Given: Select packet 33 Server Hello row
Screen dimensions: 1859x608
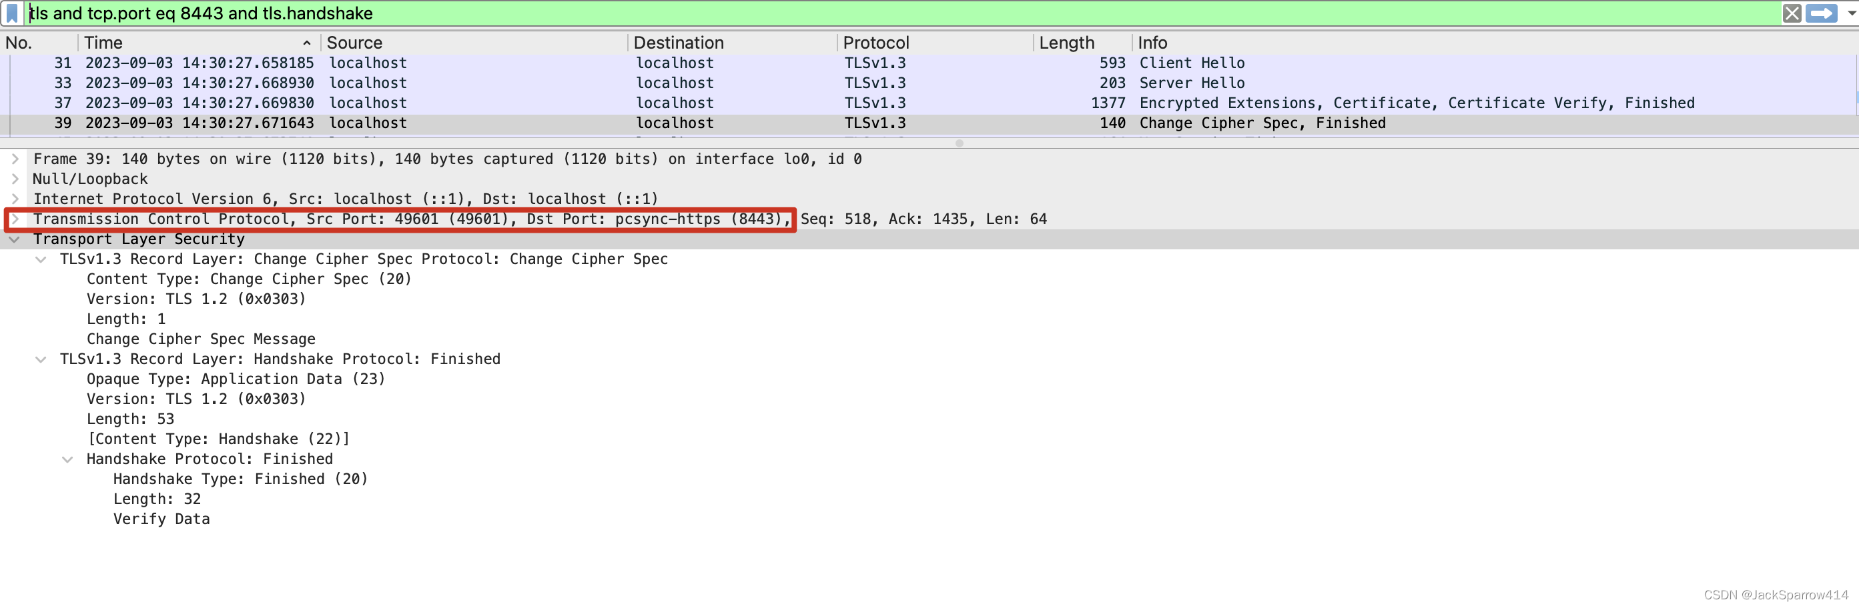Looking at the screenshot, I should 929,83.
